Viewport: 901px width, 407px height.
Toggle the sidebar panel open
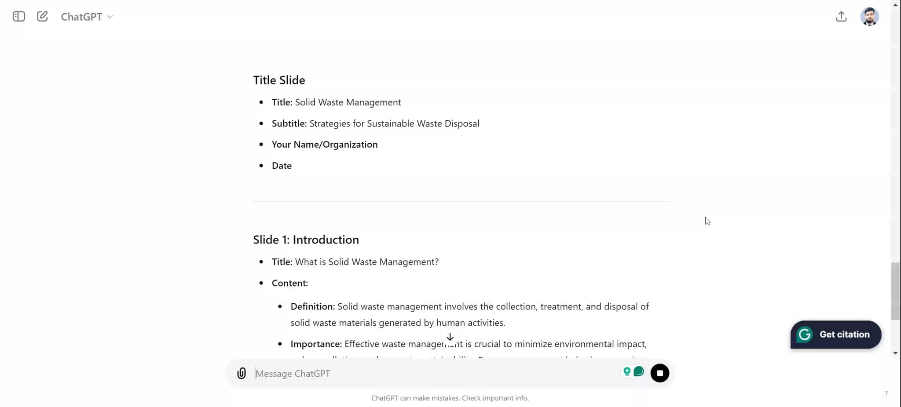pos(19,17)
